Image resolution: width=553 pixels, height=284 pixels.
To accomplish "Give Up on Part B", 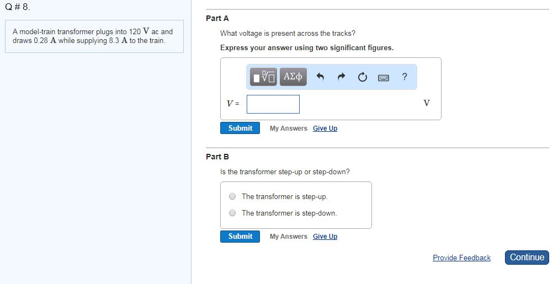I will tap(325, 237).
